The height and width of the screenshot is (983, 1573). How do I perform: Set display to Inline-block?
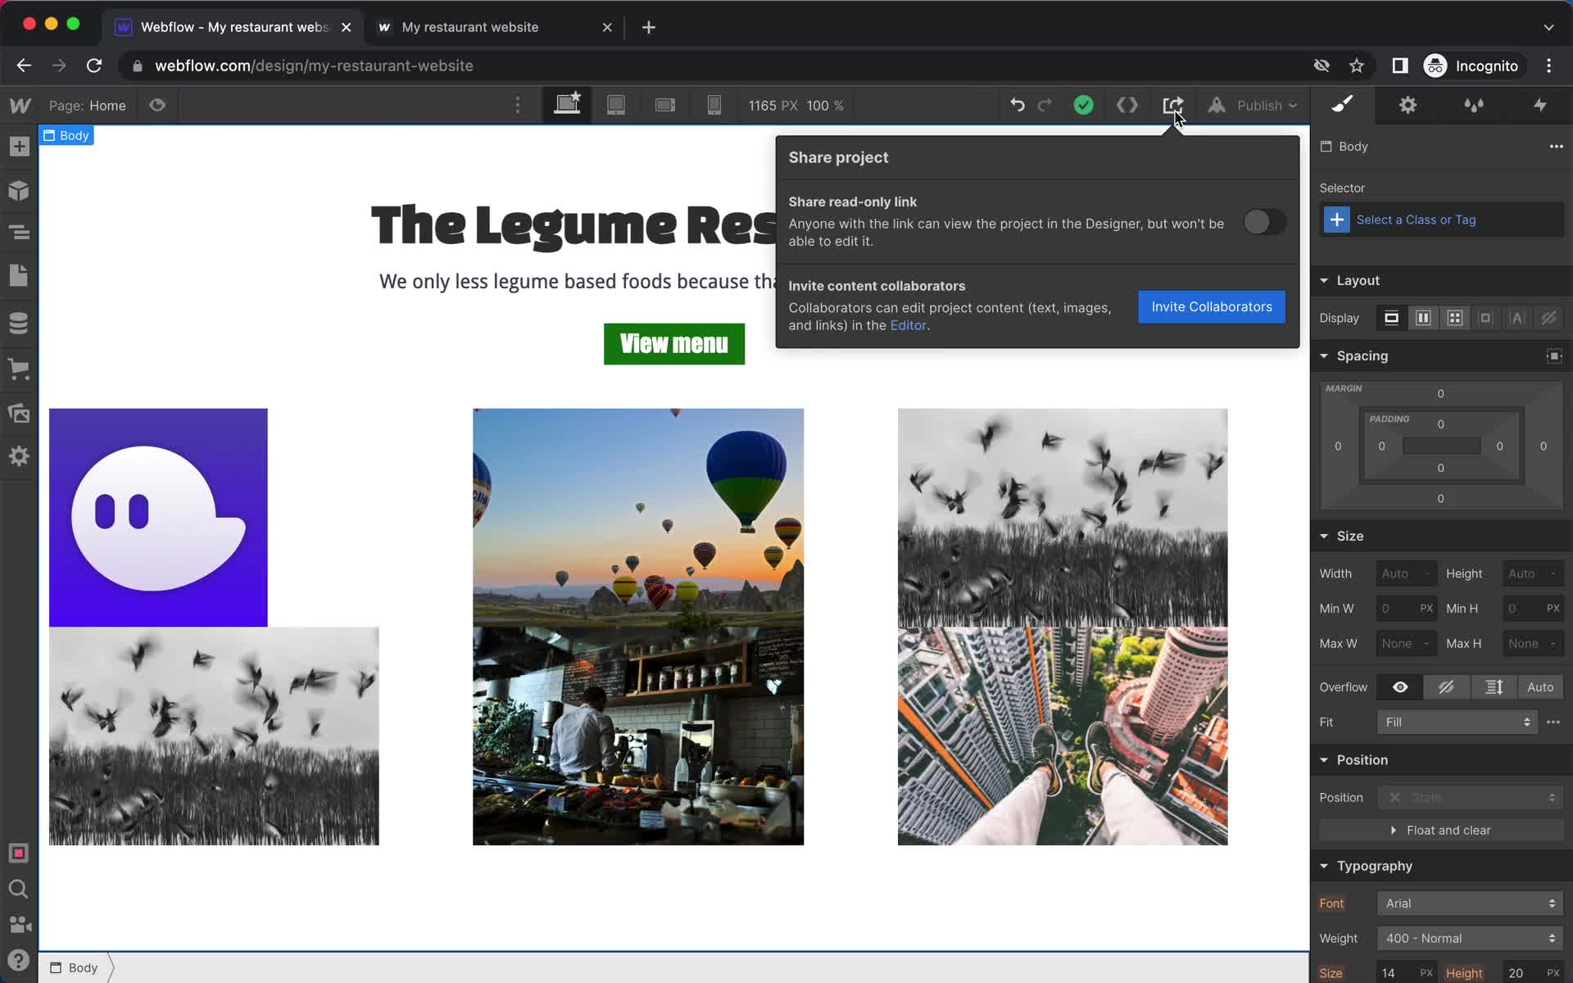coord(1485,318)
